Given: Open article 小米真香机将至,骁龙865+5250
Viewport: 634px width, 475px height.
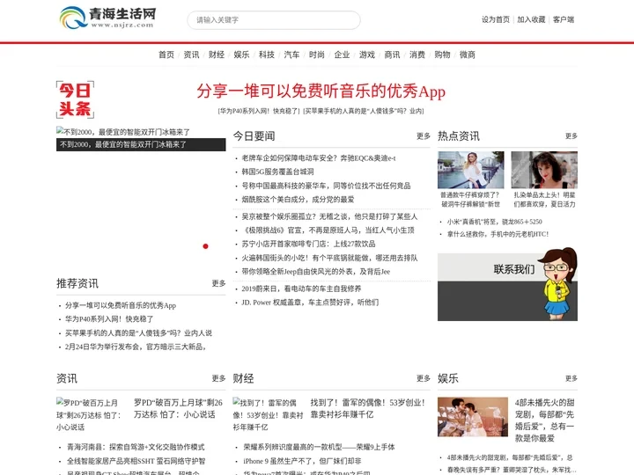Looking at the screenshot, I should pyautogui.click(x=494, y=222).
